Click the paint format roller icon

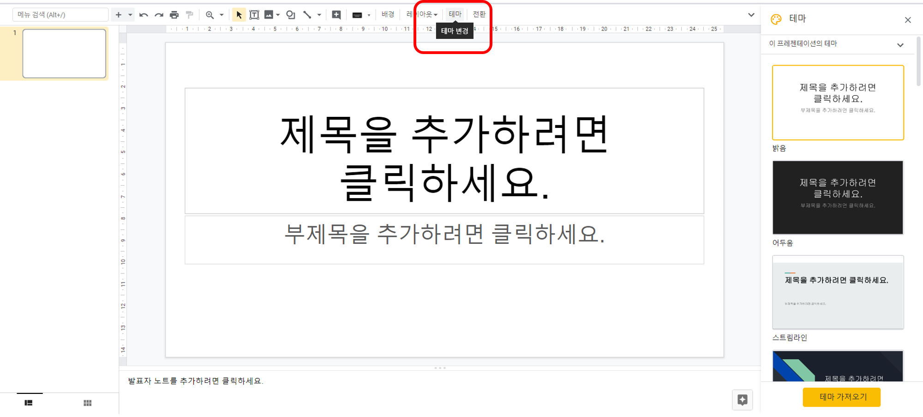(189, 15)
